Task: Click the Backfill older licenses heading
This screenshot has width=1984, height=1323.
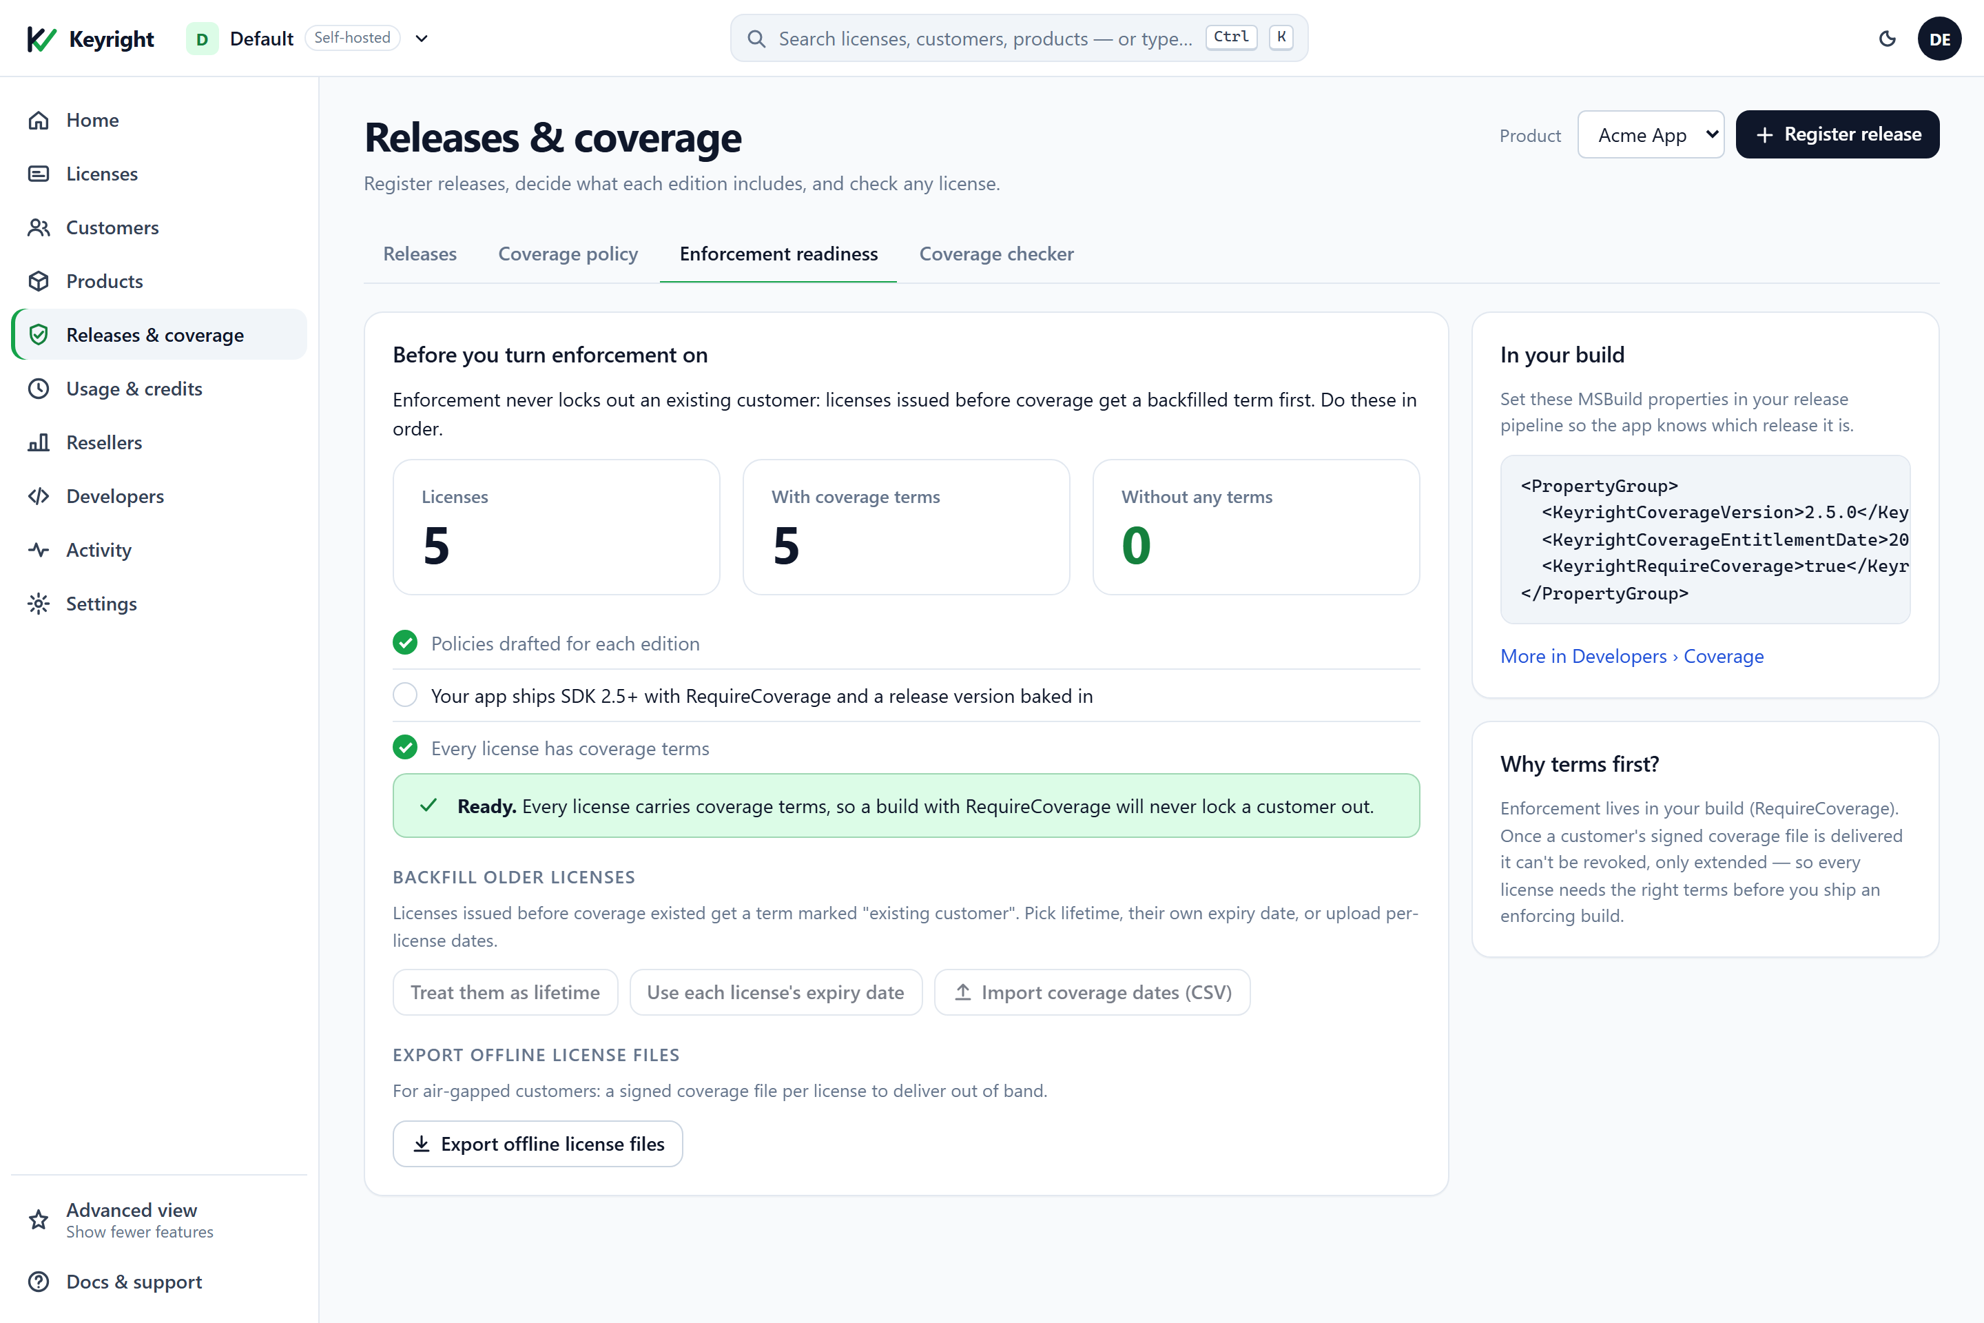Action: (514, 877)
